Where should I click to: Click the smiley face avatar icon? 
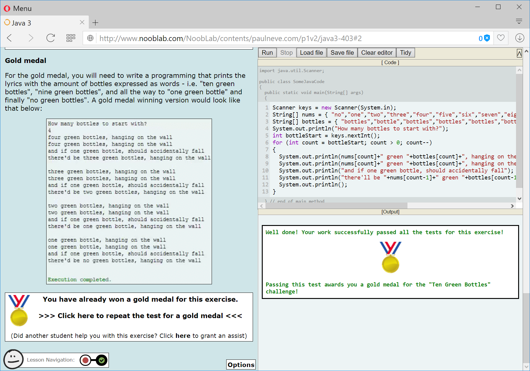coord(13,359)
